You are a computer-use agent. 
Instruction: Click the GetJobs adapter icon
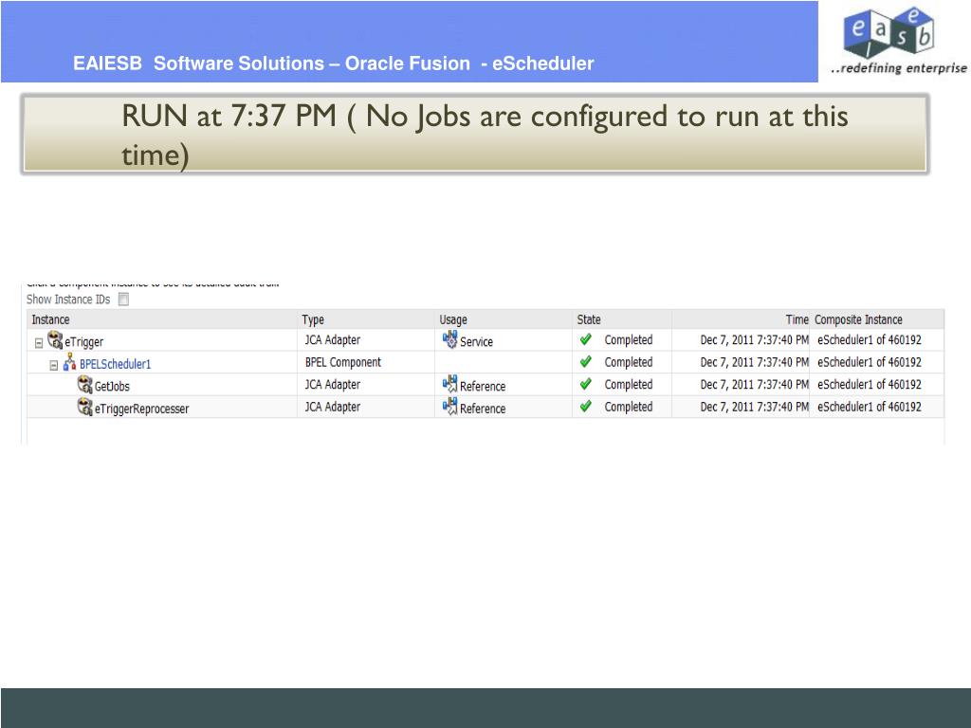tap(84, 385)
